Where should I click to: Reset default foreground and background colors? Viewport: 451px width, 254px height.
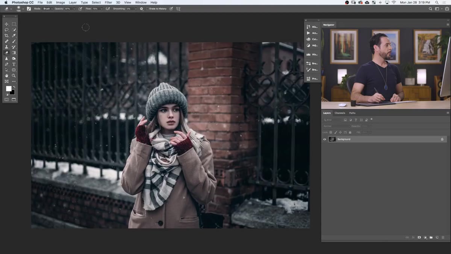7,94
